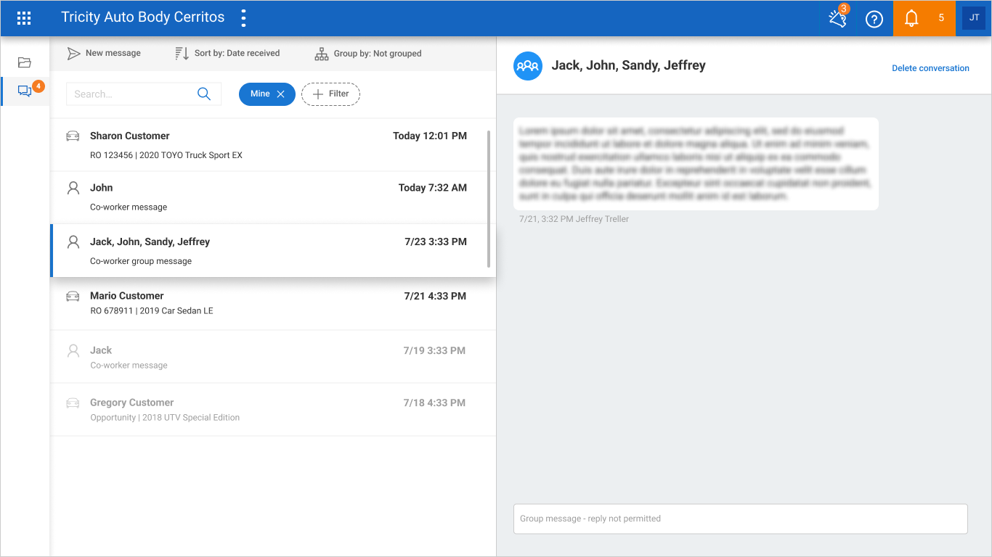
Task: Open Sort by: Date received options
Action: click(x=227, y=54)
